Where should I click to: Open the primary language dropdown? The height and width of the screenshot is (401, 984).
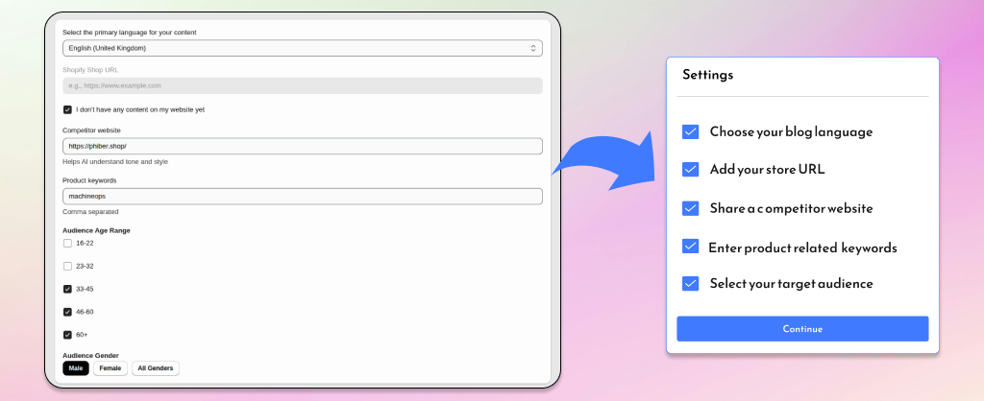click(x=302, y=48)
